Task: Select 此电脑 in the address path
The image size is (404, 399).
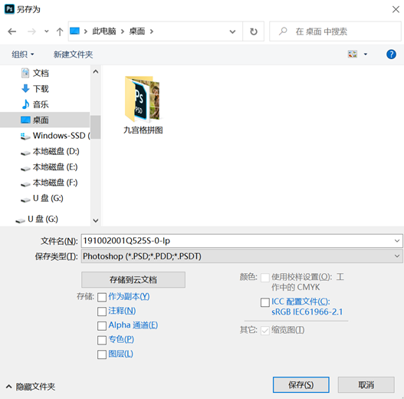Action: 104,31
